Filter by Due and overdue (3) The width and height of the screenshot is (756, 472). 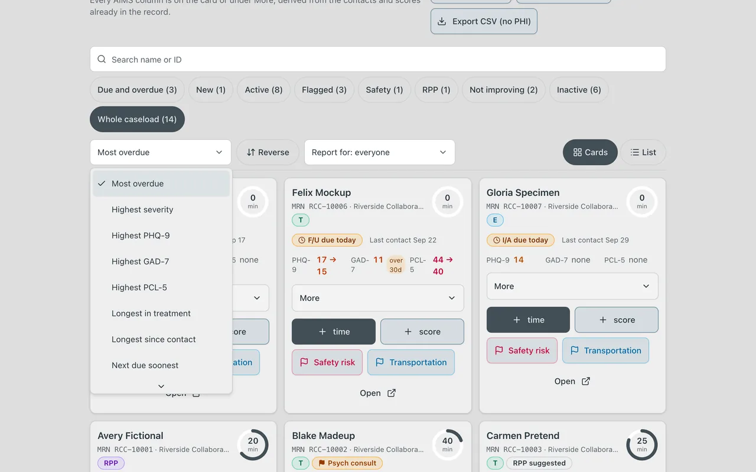[x=137, y=90]
